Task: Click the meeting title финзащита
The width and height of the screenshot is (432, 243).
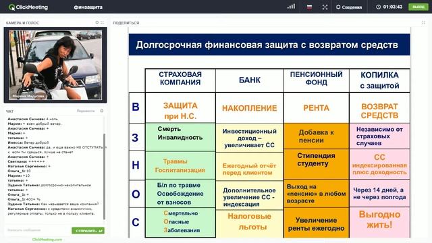Action: pyautogui.click(x=88, y=7)
